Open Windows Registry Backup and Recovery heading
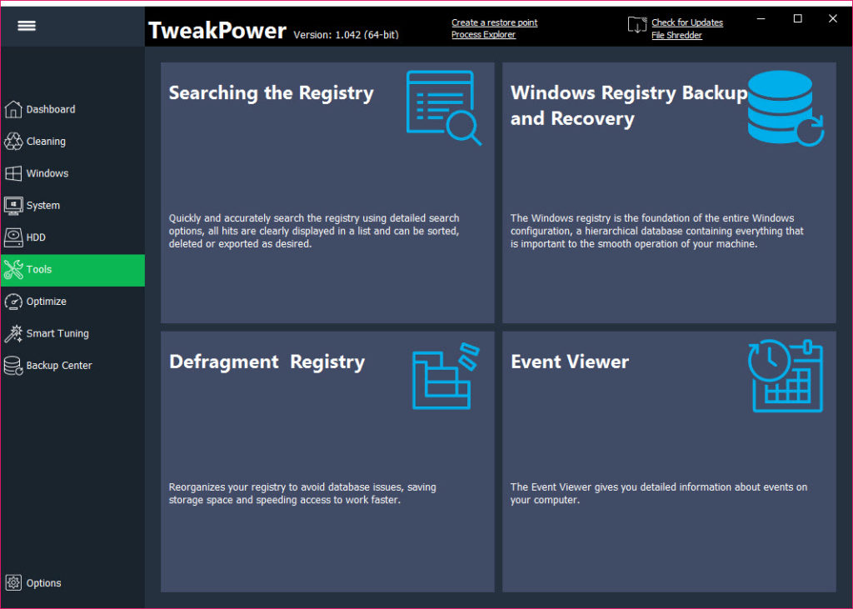 (629, 106)
